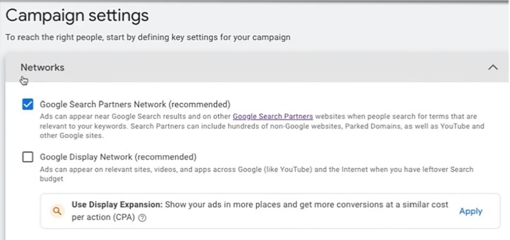Screen dimensions: 510x240
Task: Open the Google Search Partners link
Action: point(273,116)
